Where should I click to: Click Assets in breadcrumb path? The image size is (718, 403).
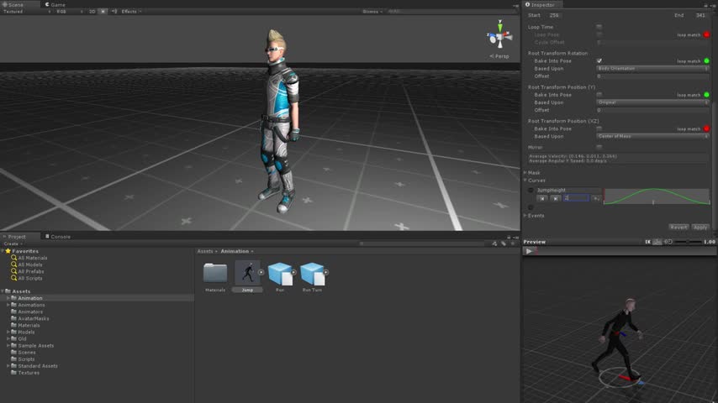(x=205, y=251)
